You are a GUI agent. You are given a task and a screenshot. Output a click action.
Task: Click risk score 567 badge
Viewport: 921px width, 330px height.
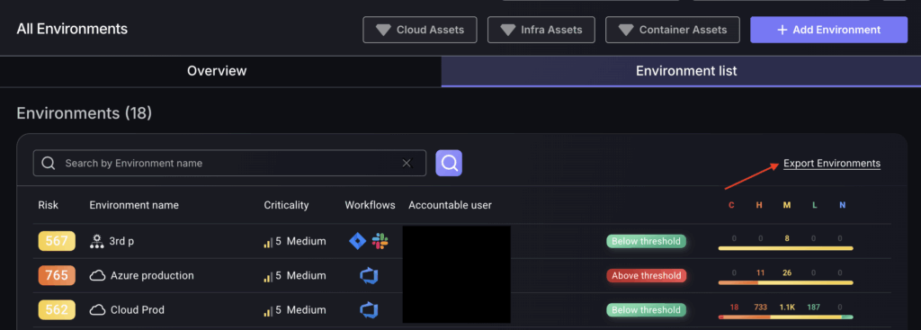pyautogui.click(x=57, y=241)
